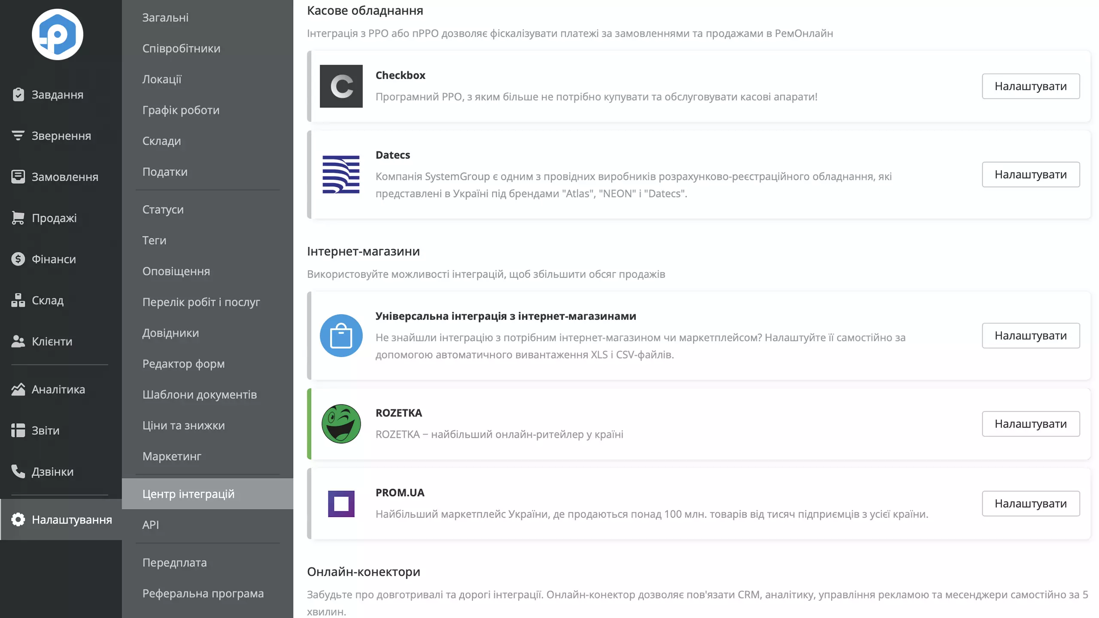Click the Звернення funnel icon
1099x618 pixels.
18,136
